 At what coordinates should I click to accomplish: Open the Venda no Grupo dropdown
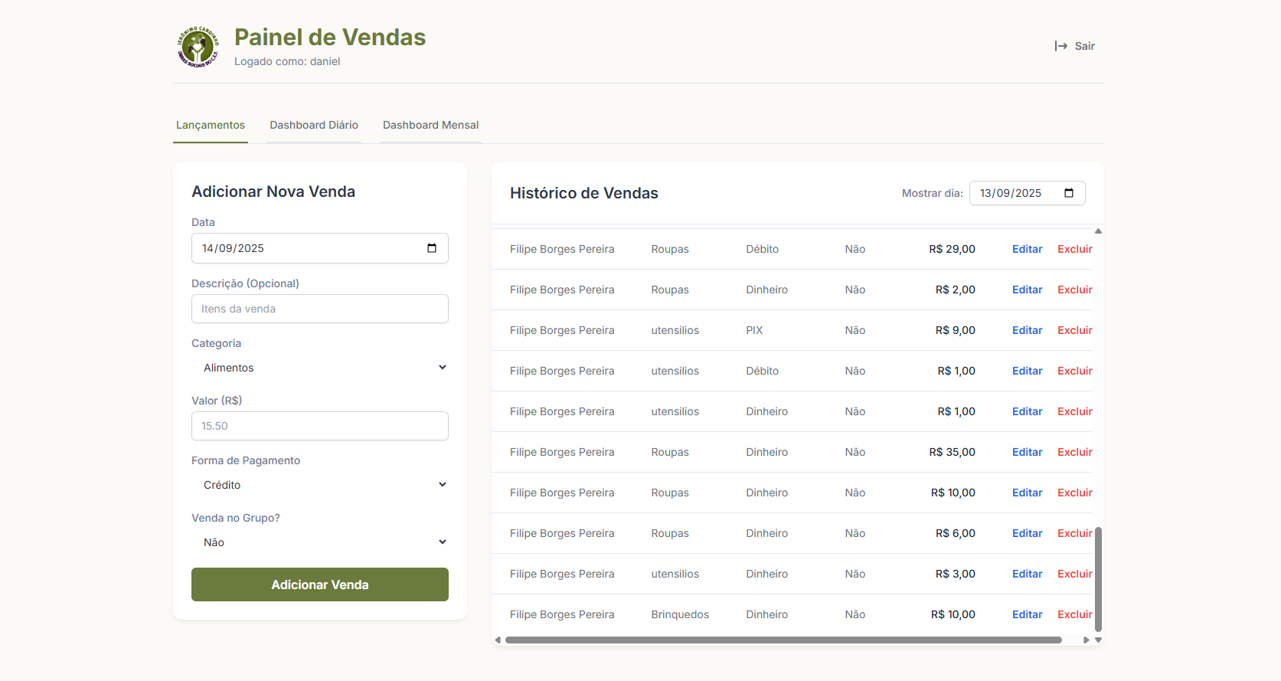click(x=320, y=542)
